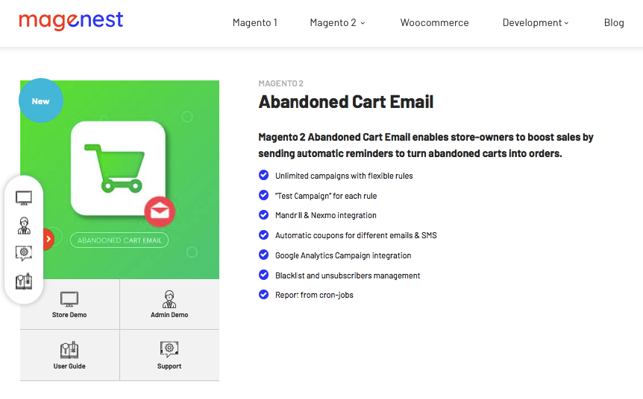The height and width of the screenshot is (399, 643).
Task: Click text 'Mandrill & Nexmo integration'
Action: (325, 215)
